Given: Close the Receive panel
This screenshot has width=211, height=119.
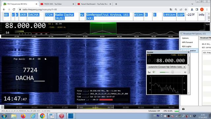Looking at the screenshot, I should tap(189, 52).
